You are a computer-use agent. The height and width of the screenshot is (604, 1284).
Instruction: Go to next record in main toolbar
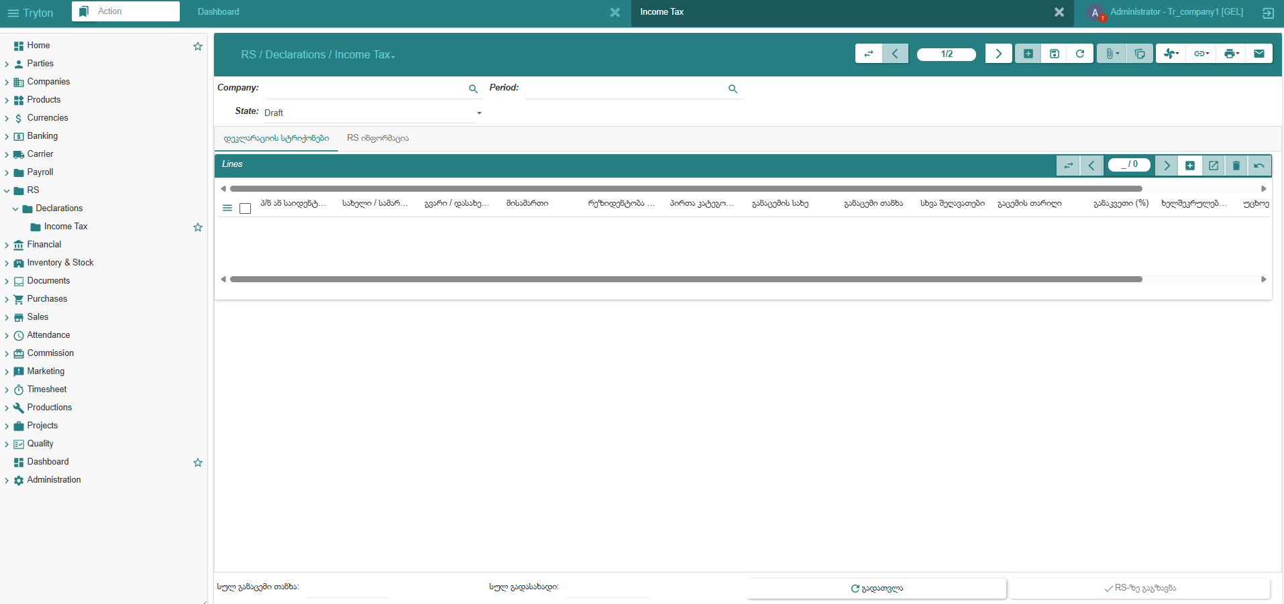[998, 54]
